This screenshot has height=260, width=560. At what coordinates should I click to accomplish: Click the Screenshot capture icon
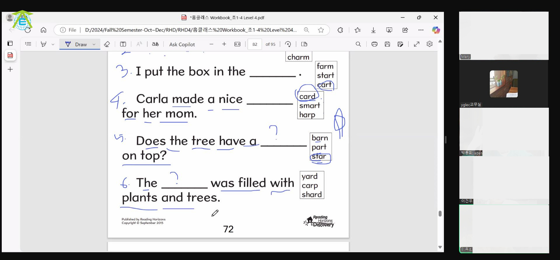pyautogui.click(x=389, y=30)
